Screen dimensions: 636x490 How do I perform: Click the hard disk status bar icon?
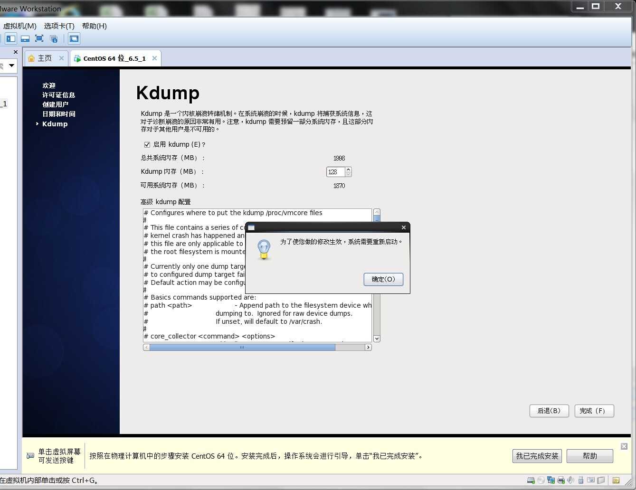531,480
